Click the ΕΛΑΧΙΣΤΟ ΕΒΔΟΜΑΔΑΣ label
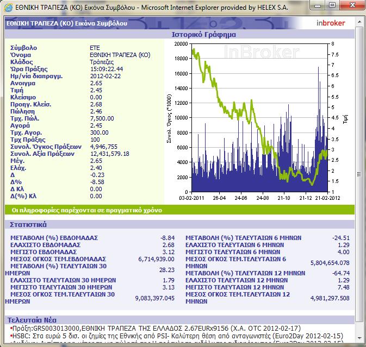The height and width of the screenshot is (347, 366). tap(46, 245)
